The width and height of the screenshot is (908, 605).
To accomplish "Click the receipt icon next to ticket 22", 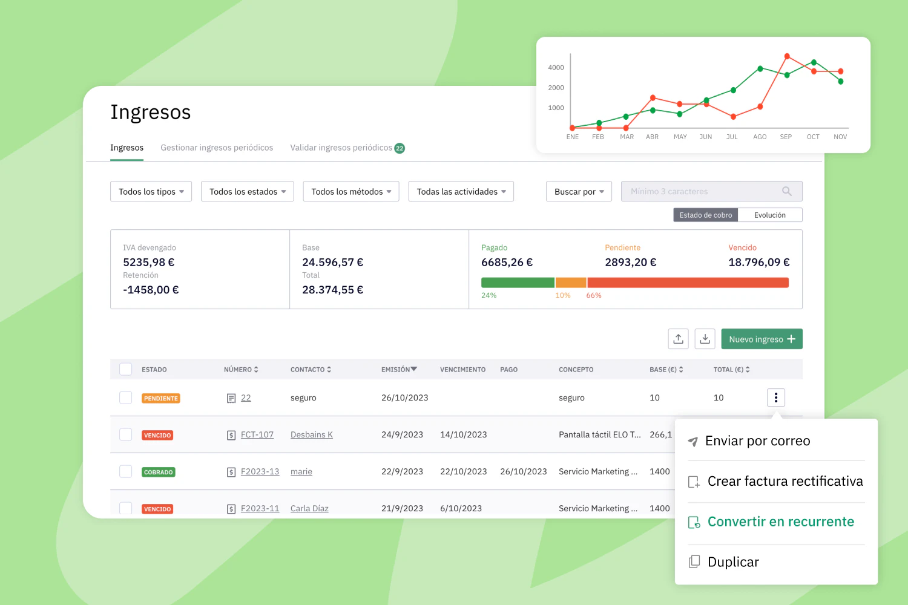I will click(x=231, y=397).
